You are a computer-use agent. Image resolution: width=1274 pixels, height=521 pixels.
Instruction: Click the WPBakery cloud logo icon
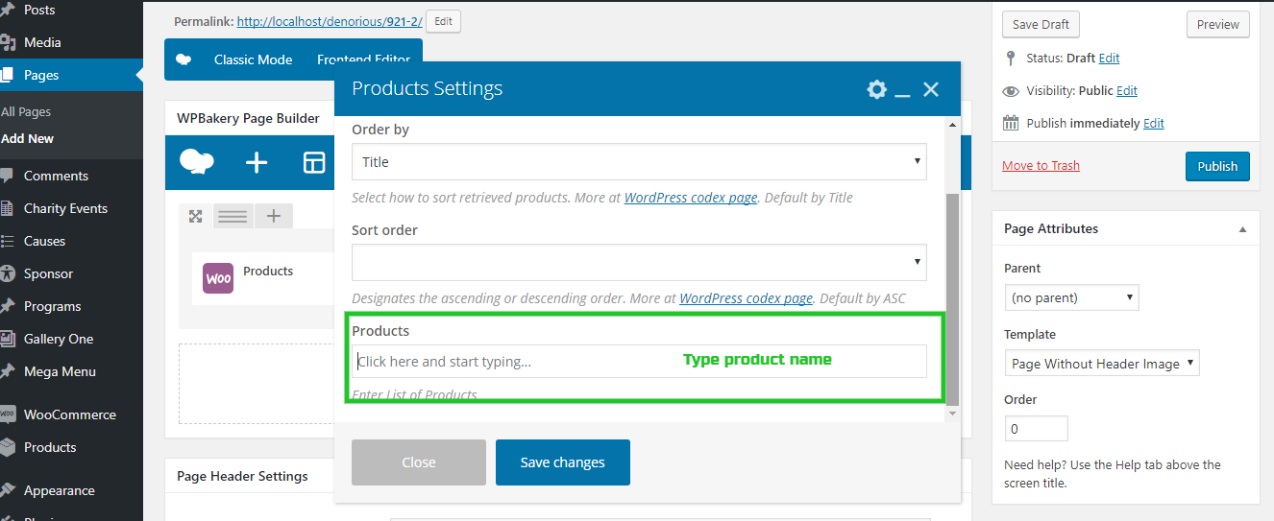point(197,162)
